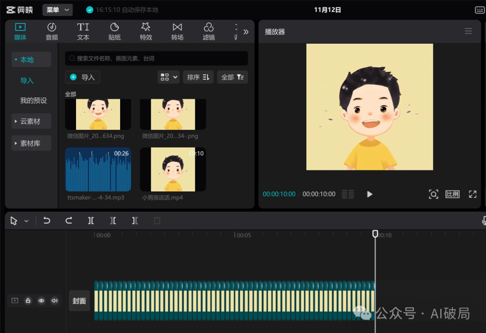Open the 菜单 dropdown menu
The width and height of the screenshot is (486, 333).
point(58,10)
